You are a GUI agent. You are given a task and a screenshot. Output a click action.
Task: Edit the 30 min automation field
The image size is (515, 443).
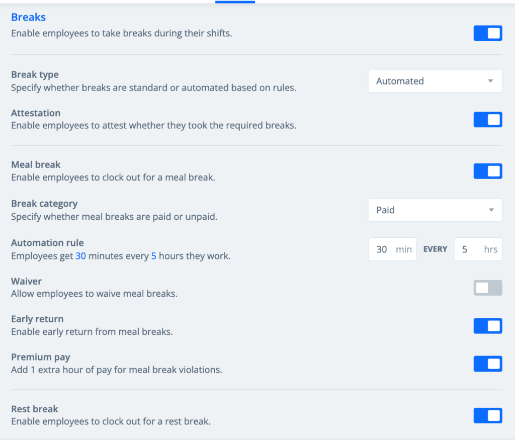392,249
